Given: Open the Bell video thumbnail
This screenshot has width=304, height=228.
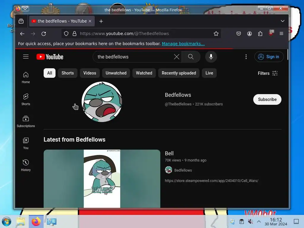Looking at the screenshot, I should pyautogui.click(x=102, y=178).
